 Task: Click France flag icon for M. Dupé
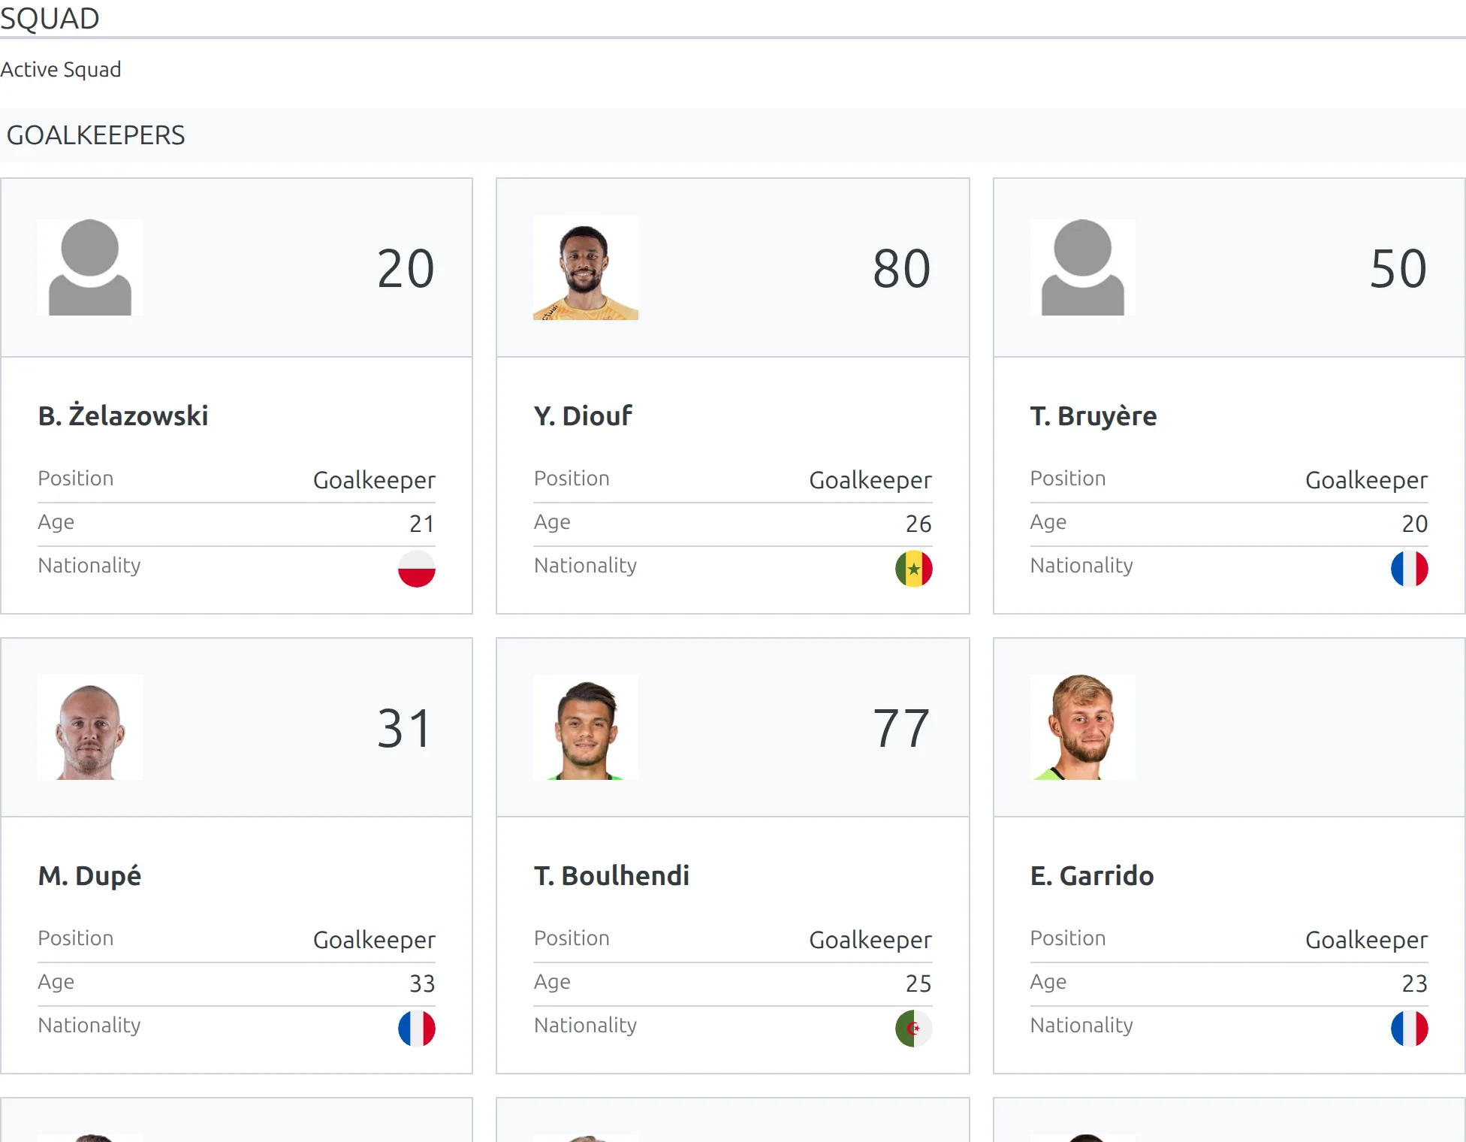pyautogui.click(x=417, y=1029)
